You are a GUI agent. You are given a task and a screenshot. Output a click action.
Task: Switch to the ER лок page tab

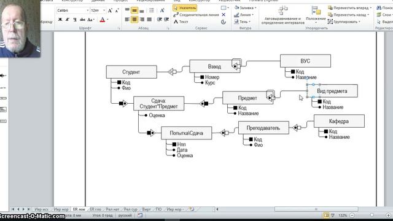(79, 209)
